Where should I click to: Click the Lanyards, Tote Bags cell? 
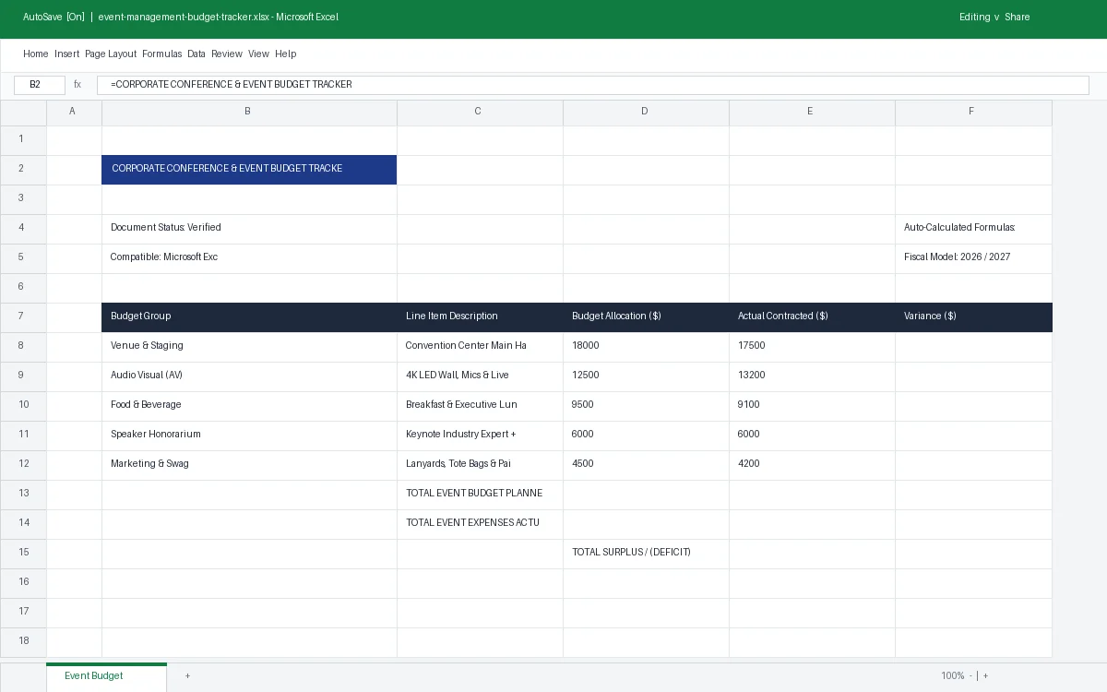click(x=480, y=465)
